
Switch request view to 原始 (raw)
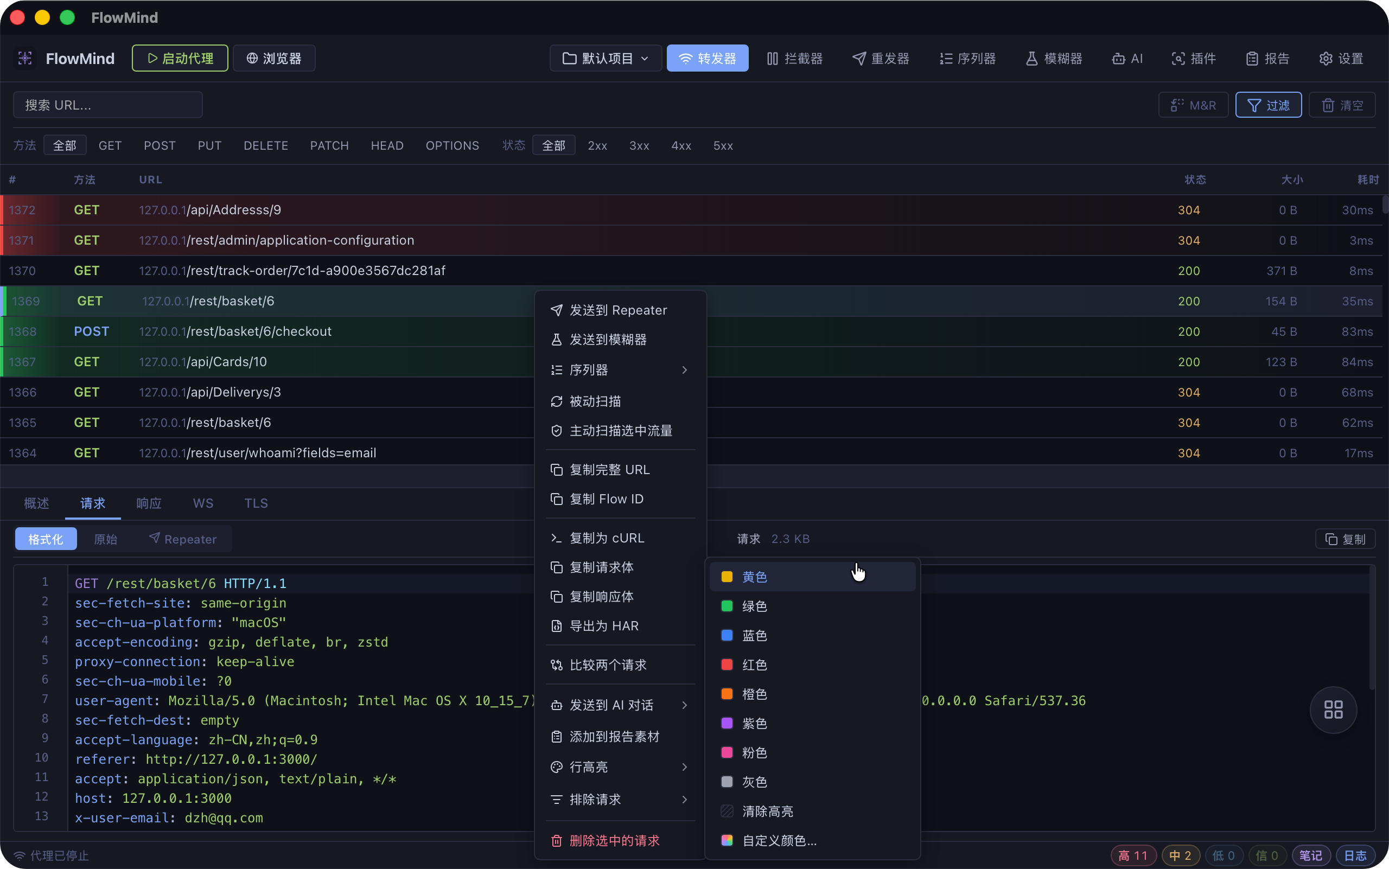[x=106, y=539]
